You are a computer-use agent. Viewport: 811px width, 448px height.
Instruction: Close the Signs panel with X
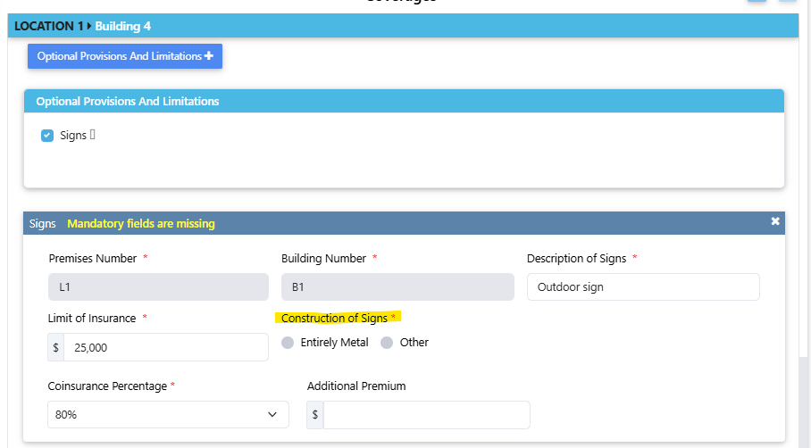775,221
